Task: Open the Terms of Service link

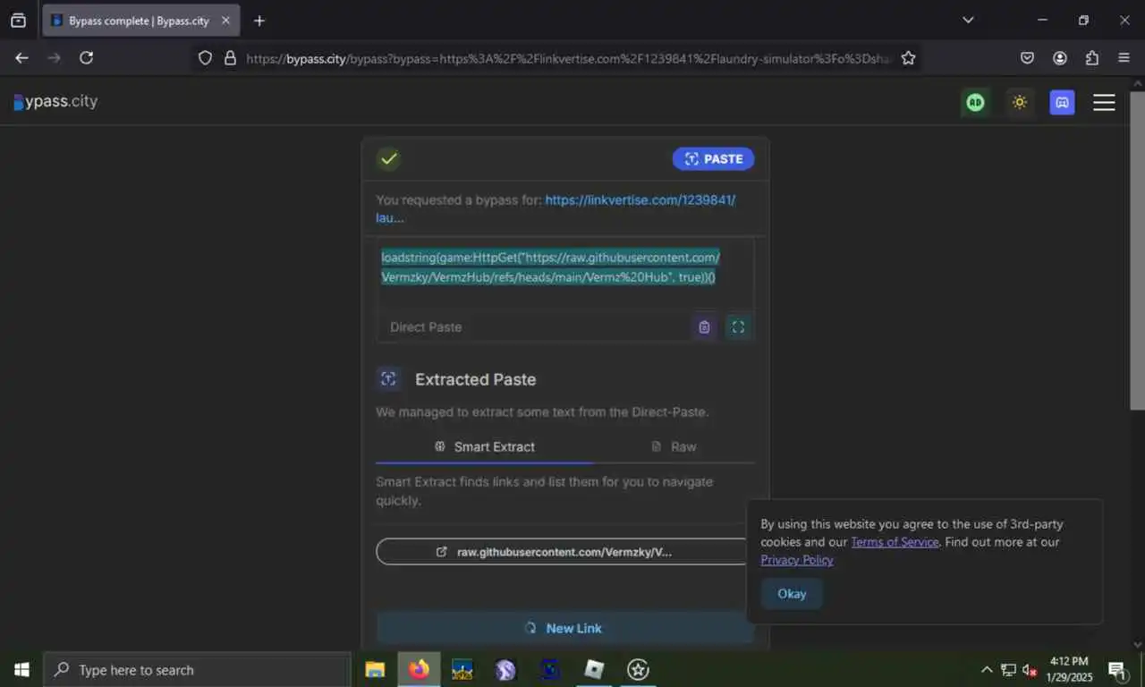Action: pyautogui.click(x=895, y=542)
